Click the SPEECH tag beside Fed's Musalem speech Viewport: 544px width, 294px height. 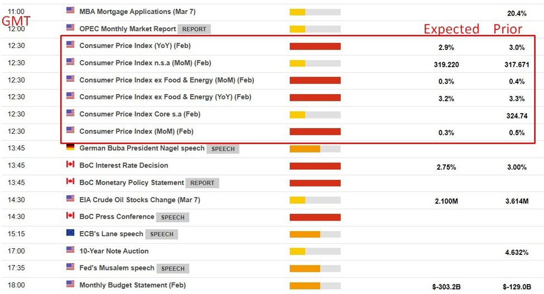click(173, 268)
